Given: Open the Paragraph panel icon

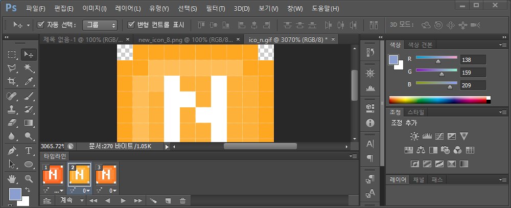Looking at the screenshot, I should 370,158.
